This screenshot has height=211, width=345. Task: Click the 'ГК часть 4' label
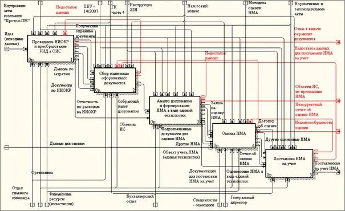[118, 10]
